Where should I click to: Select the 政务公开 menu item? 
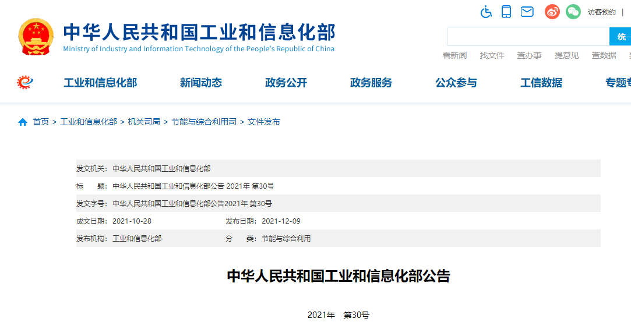[x=286, y=83]
